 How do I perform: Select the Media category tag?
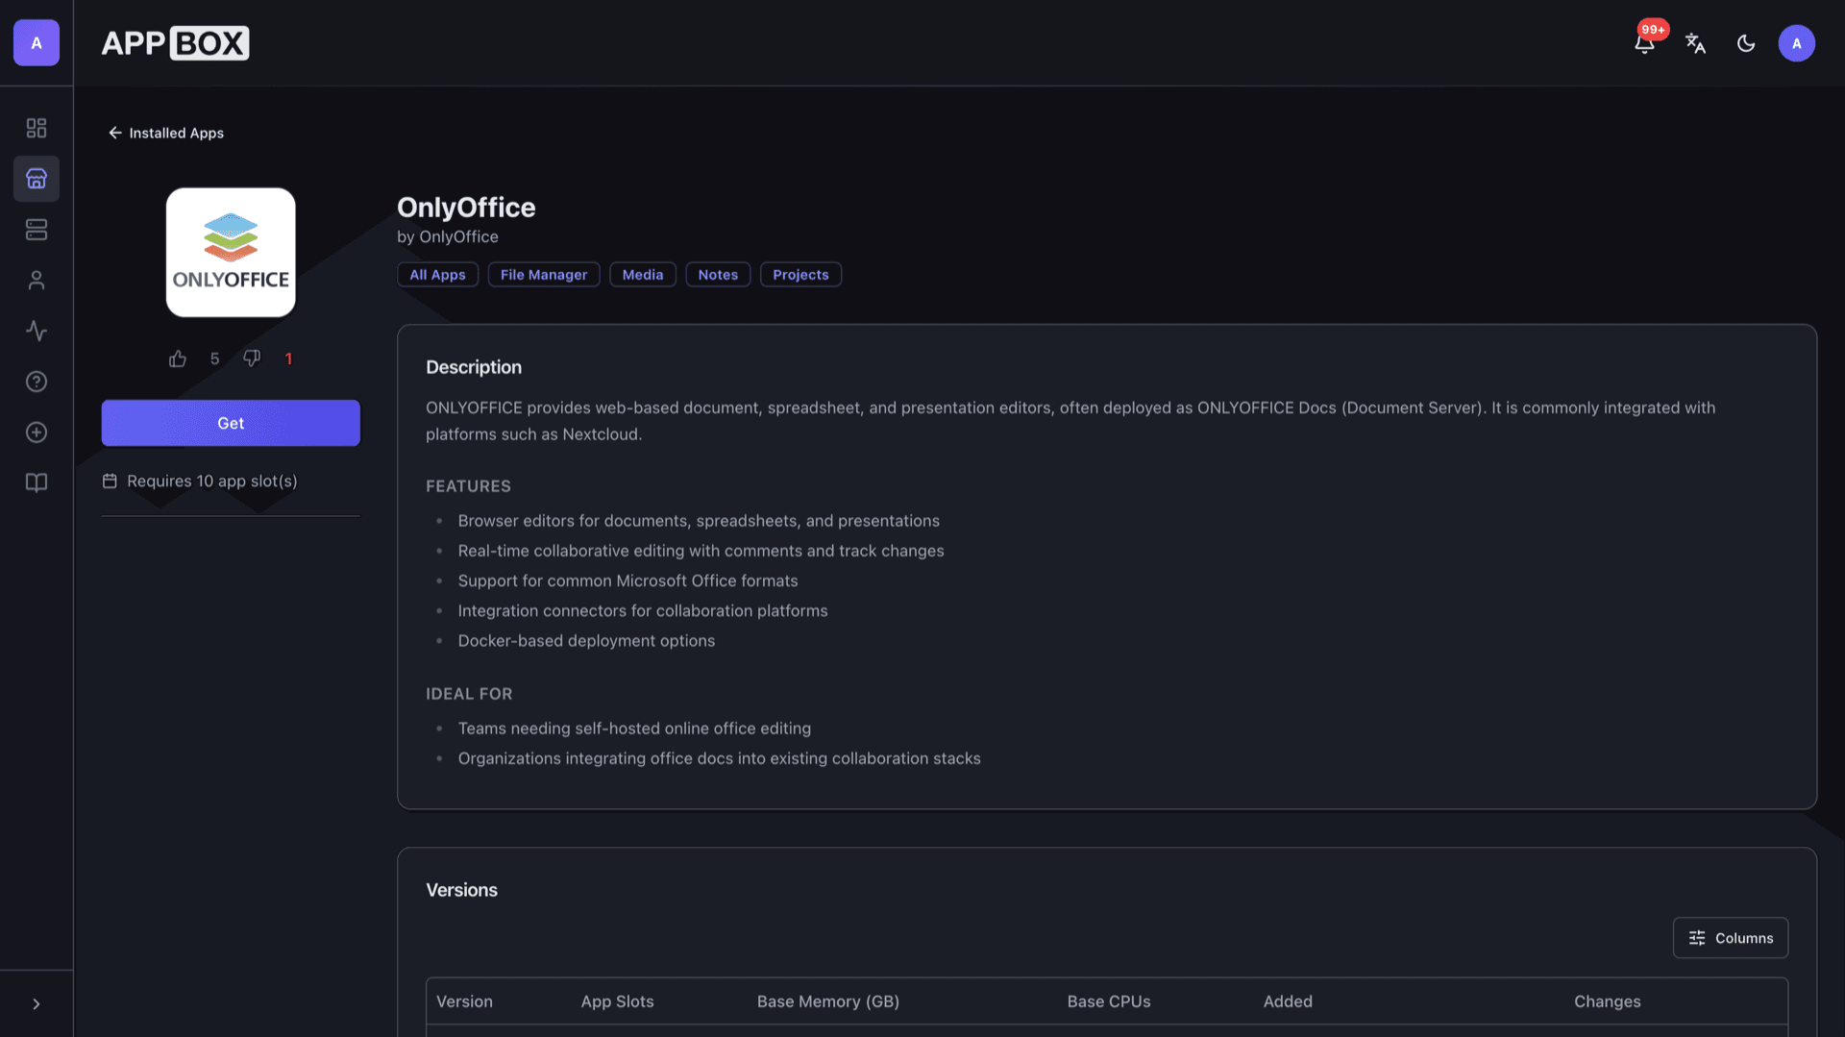(x=643, y=275)
